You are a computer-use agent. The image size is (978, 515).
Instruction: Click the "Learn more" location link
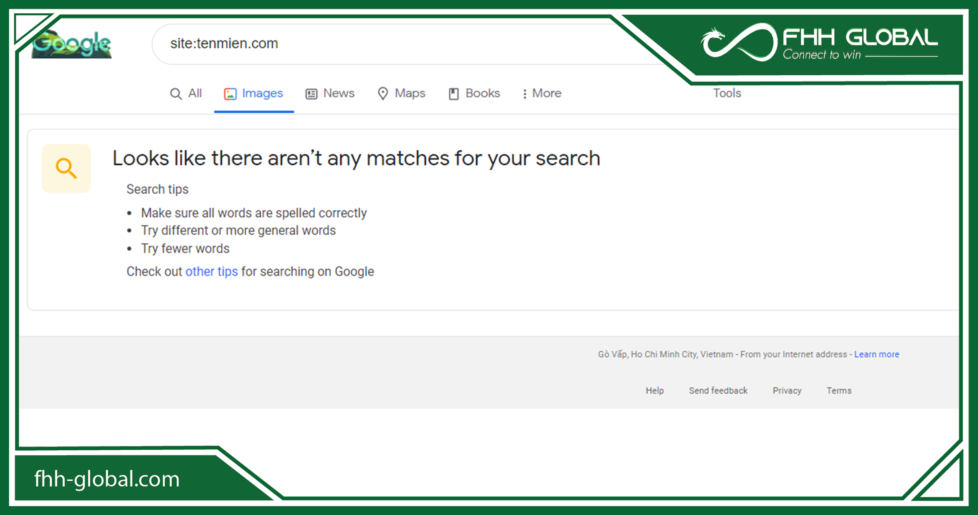[876, 355]
